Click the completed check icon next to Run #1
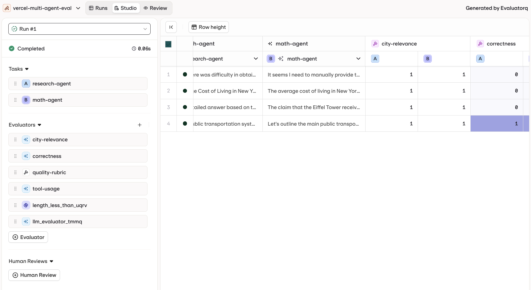The image size is (531, 290). (14, 29)
